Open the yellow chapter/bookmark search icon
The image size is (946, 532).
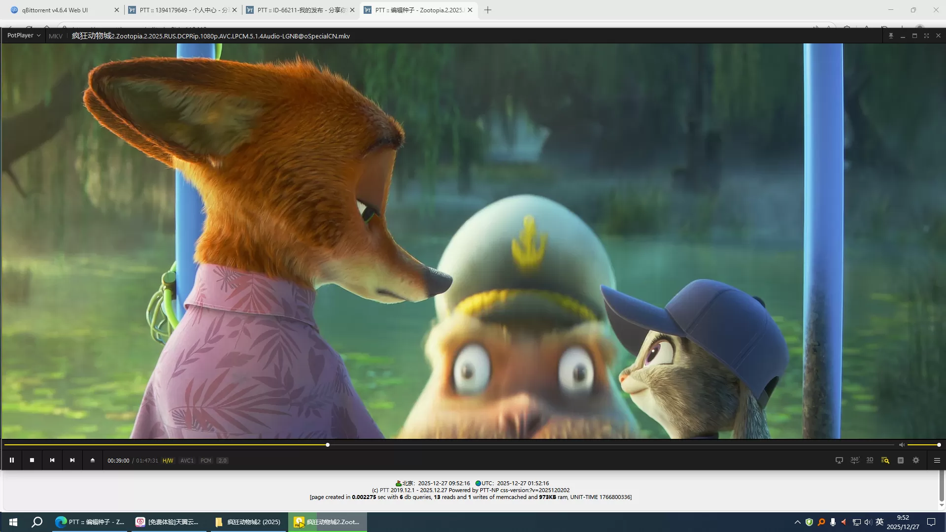click(885, 460)
